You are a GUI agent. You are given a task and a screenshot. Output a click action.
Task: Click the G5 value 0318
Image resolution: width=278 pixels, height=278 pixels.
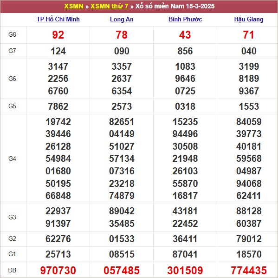tap(185, 106)
